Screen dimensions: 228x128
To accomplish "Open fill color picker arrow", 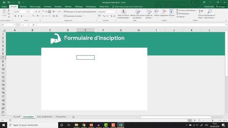I will [x=35, y=16].
